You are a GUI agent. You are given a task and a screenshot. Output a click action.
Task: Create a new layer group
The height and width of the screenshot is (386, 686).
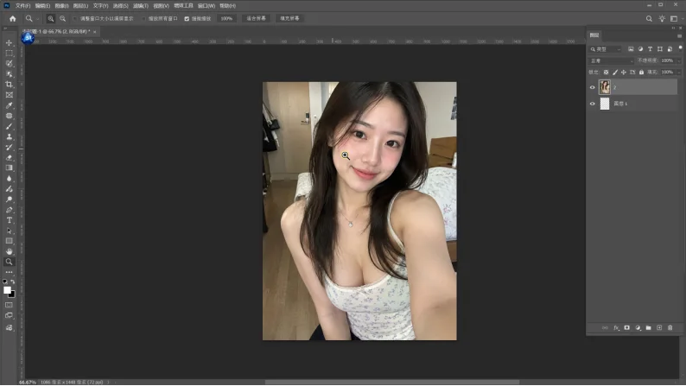[x=648, y=328]
